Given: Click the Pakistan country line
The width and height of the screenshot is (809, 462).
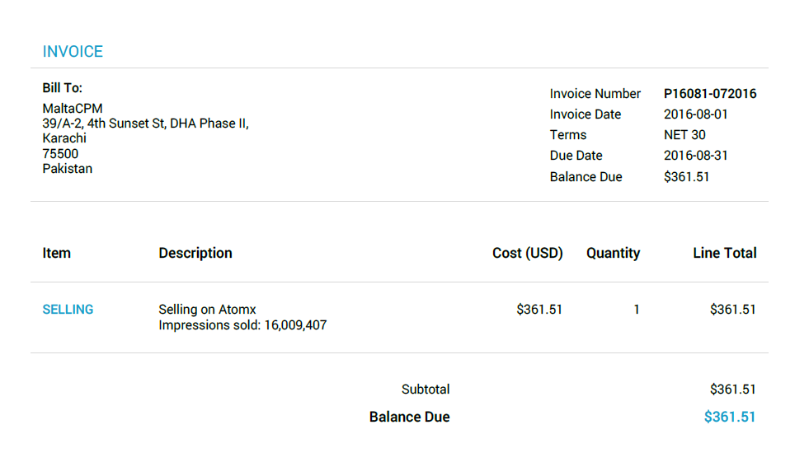Looking at the screenshot, I should (x=67, y=169).
